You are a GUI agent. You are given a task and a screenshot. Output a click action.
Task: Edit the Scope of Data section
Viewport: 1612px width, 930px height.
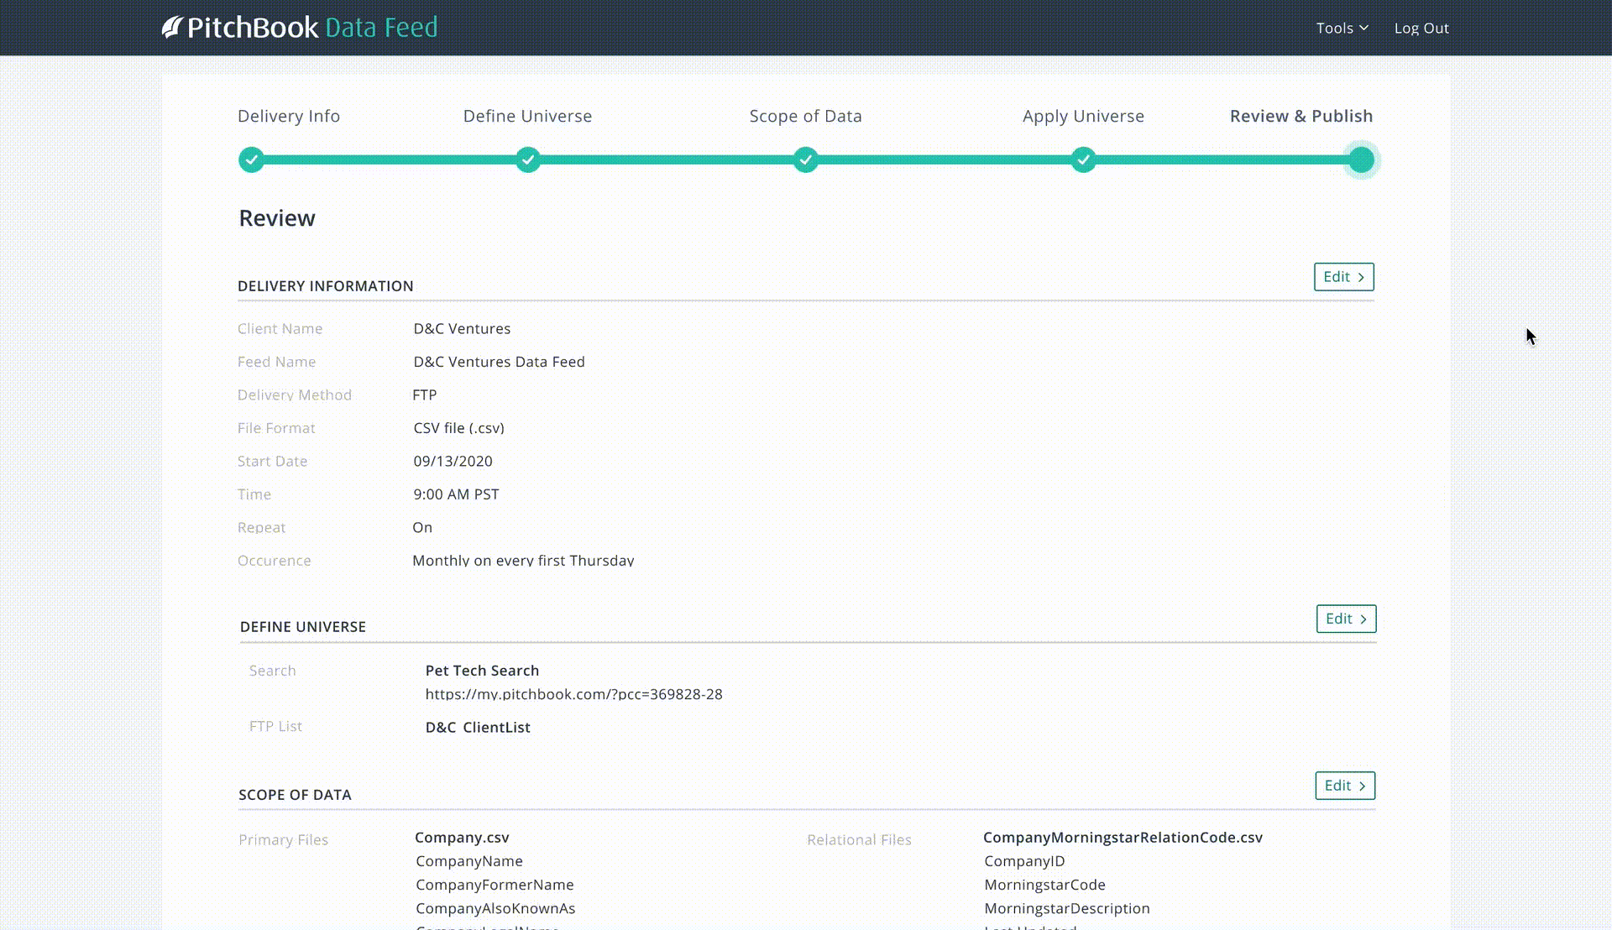(1345, 786)
